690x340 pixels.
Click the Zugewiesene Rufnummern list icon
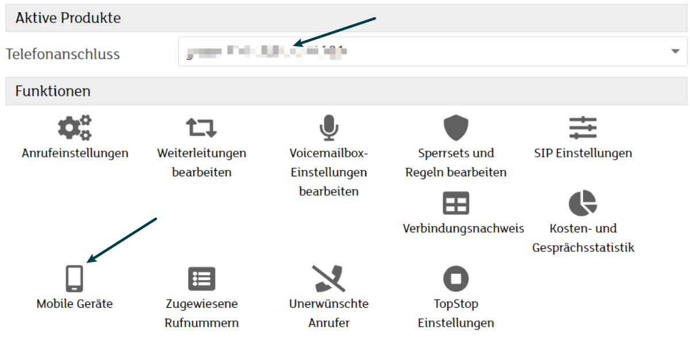201,279
